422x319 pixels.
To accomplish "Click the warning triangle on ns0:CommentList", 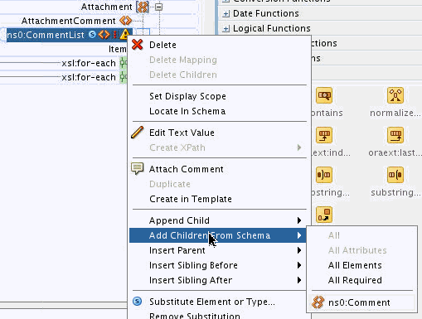I will (x=125, y=35).
